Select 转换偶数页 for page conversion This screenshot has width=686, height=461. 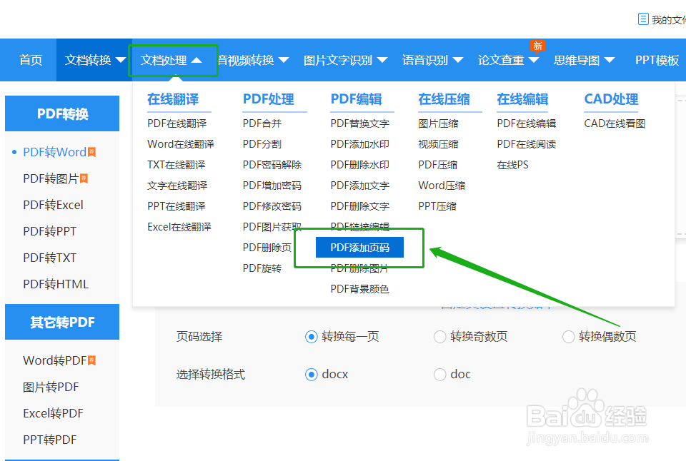tap(568, 336)
